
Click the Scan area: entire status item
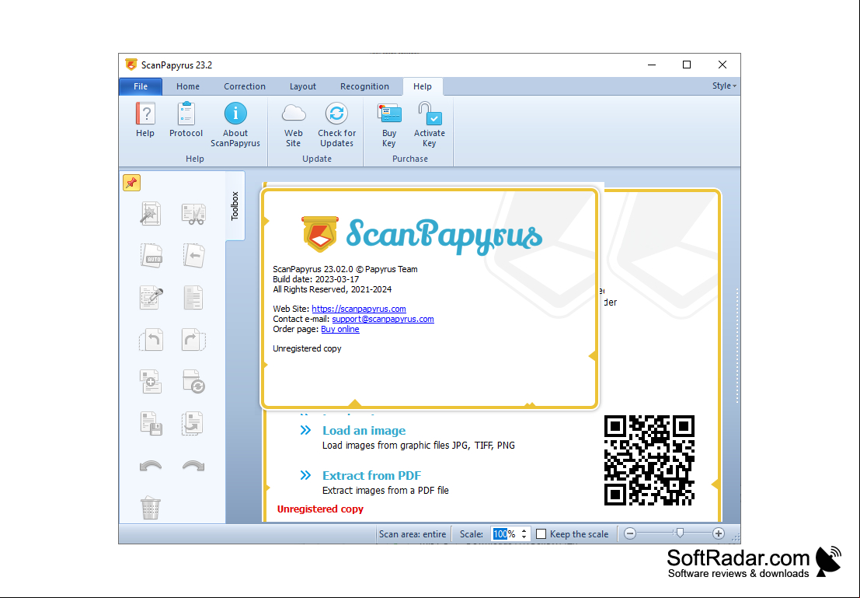(x=413, y=534)
